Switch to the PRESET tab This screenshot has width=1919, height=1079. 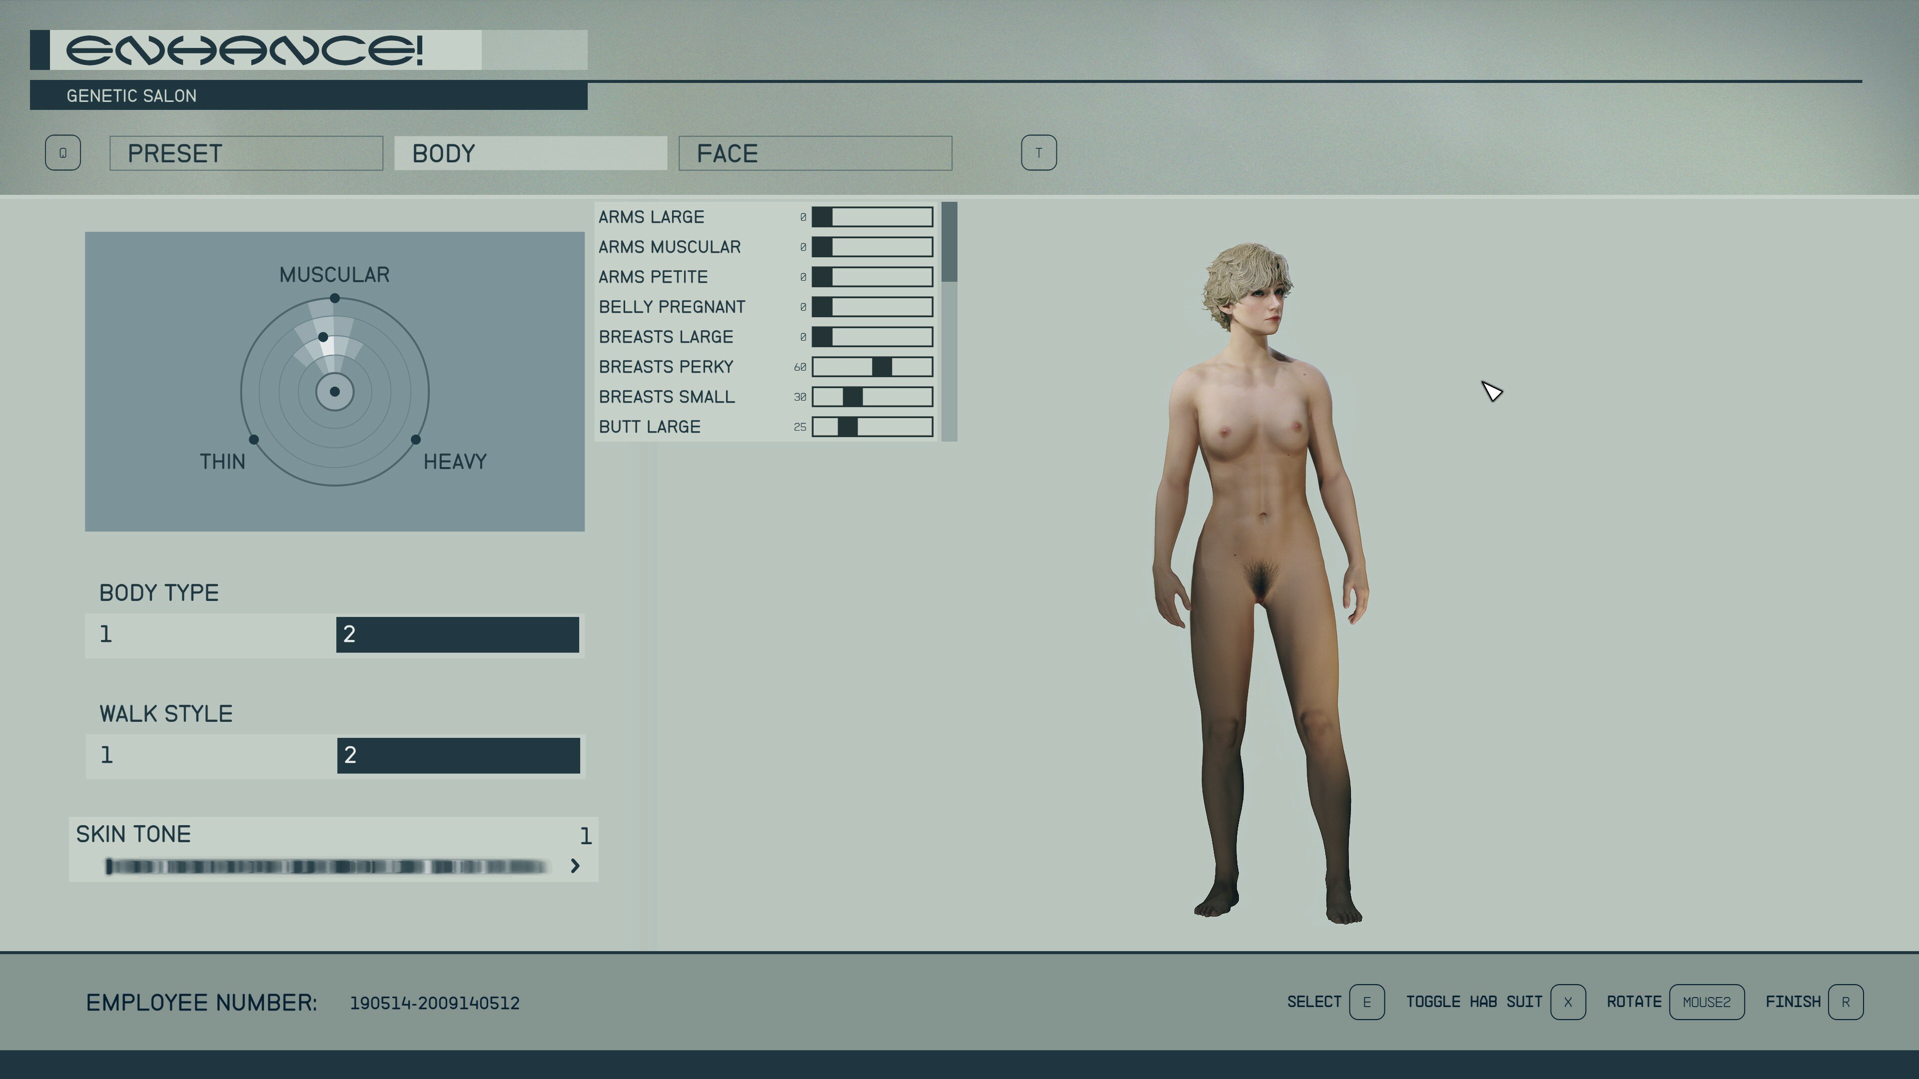pos(246,153)
